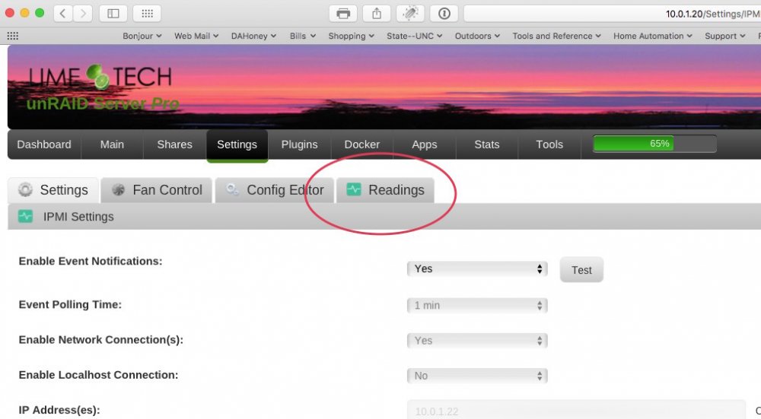Click the unRAID Server Pro text
Viewport: 761px width, 419px height.
pos(103,103)
